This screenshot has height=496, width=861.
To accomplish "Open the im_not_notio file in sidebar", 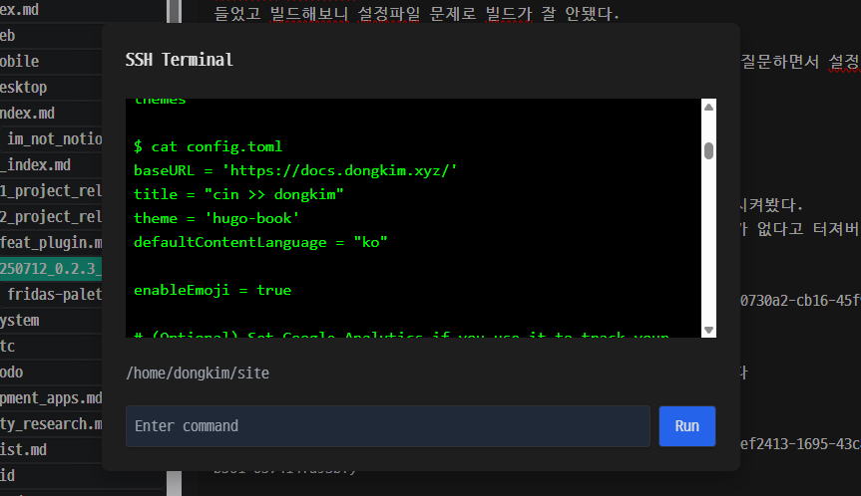I will (54, 138).
